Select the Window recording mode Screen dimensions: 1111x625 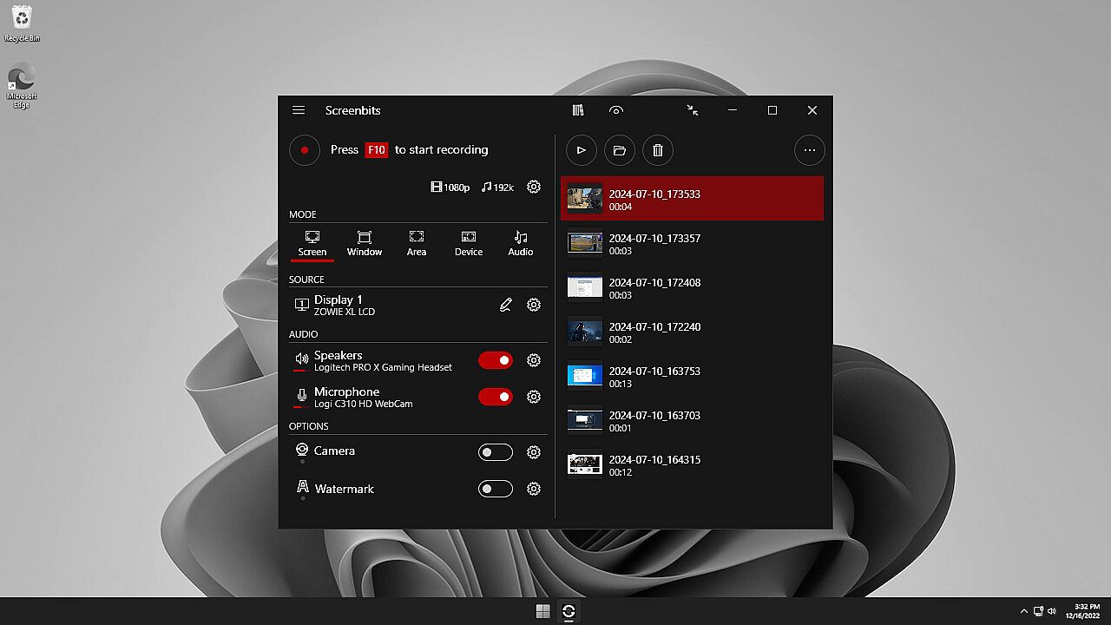click(365, 243)
